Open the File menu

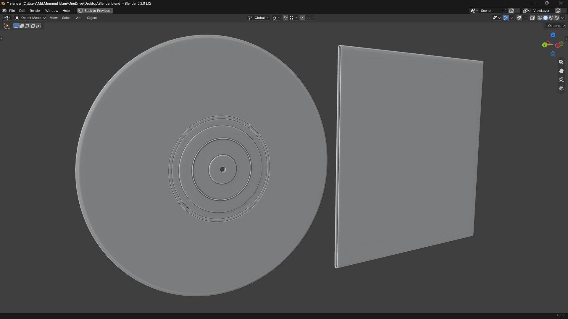[x=12, y=11]
